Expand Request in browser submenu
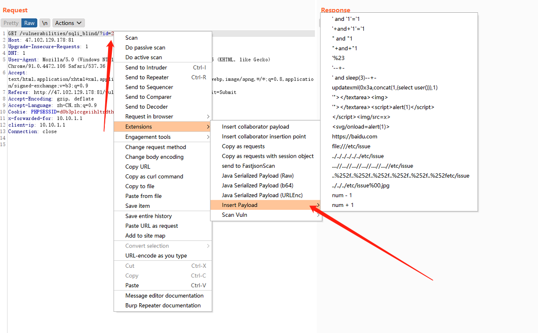This screenshot has height=333, width=538. (163, 117)
